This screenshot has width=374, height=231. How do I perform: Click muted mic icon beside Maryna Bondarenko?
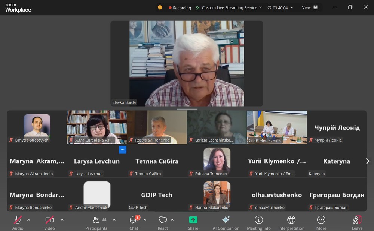pyautogui.click(x=11, y=207)
